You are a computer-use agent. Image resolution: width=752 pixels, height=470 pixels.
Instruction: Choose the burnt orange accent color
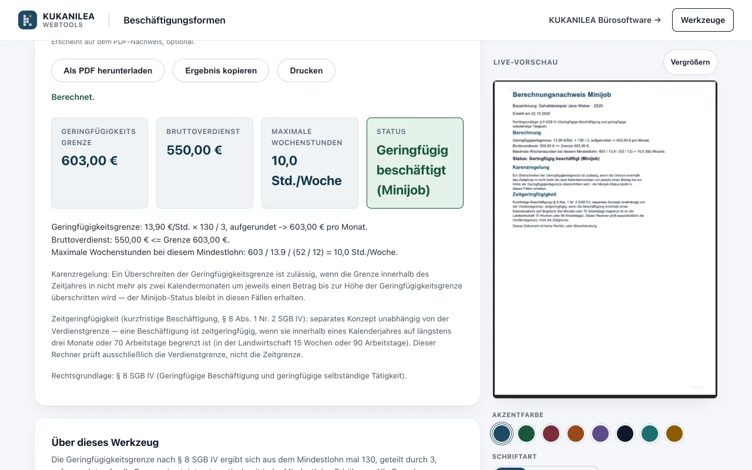tap(576, 434)
